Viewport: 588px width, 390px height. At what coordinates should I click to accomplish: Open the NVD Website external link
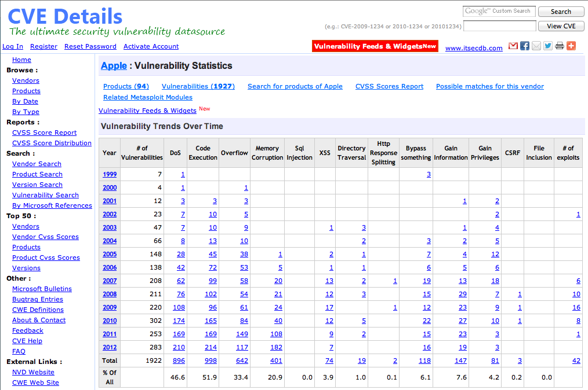pyautogui.click(x=34, y=373)
